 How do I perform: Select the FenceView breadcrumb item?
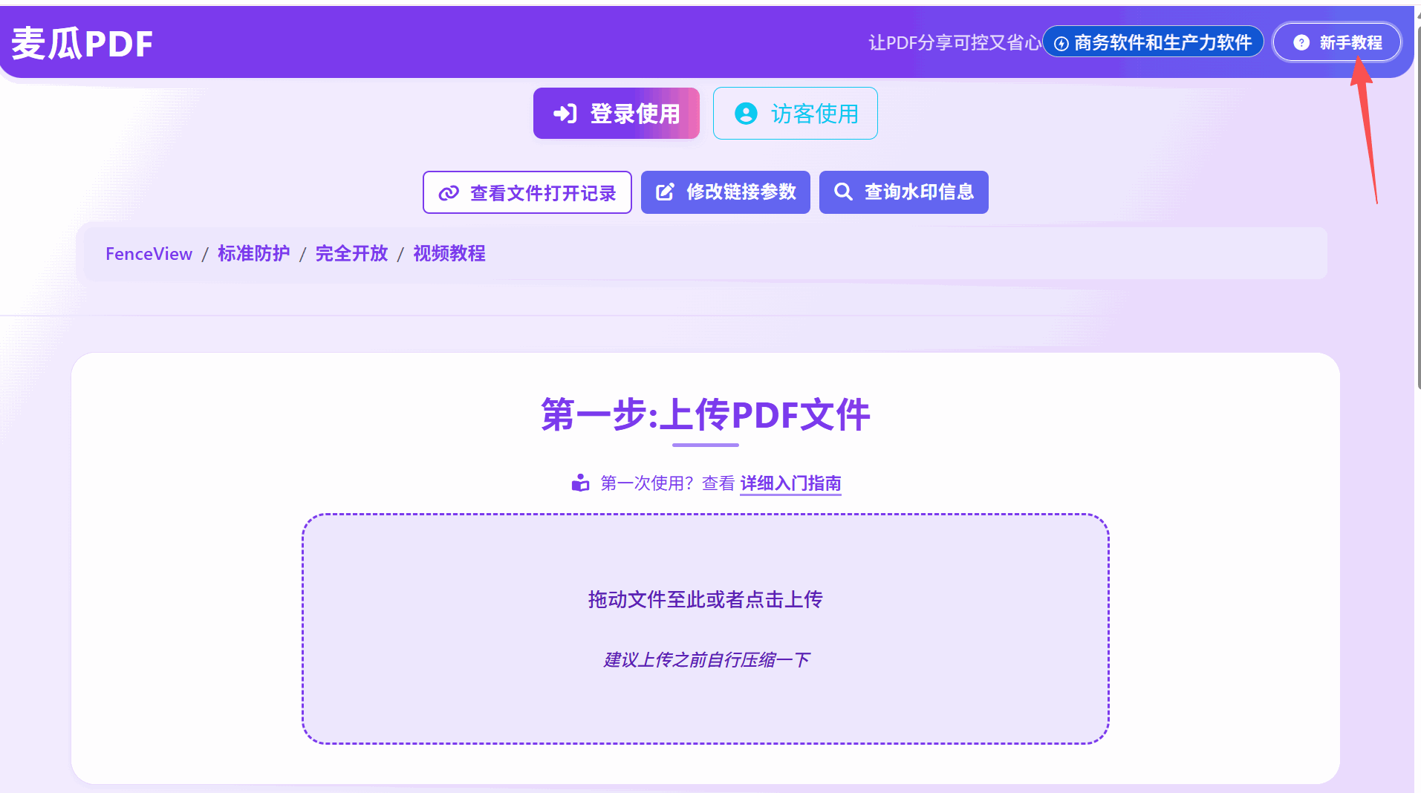[148, 253]
